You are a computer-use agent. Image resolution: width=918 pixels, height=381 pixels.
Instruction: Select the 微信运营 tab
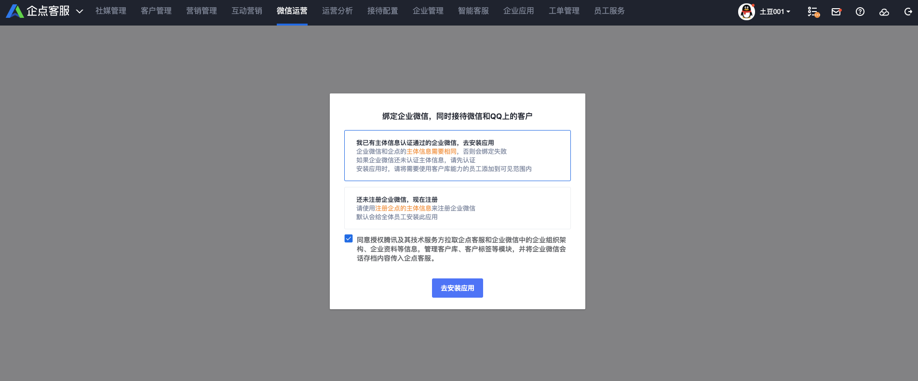[x=292, y=11]
